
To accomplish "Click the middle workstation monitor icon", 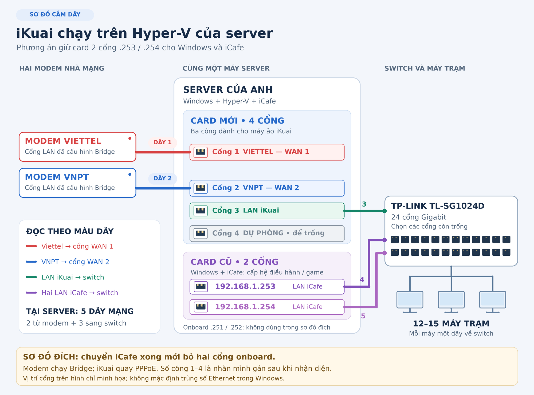I will (451, 302).
